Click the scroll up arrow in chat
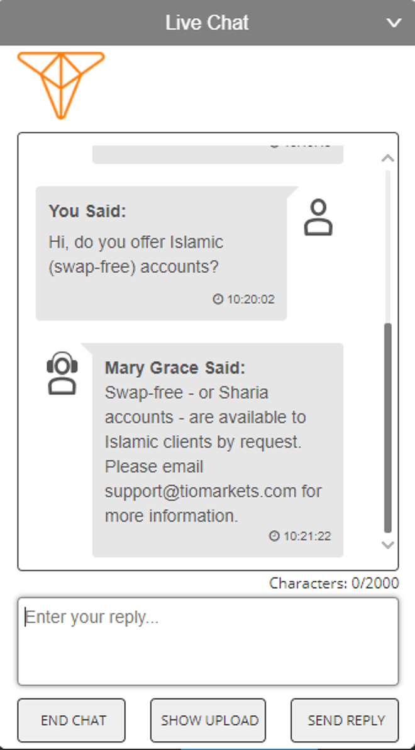415x750 pixels. tap(388, 158)
